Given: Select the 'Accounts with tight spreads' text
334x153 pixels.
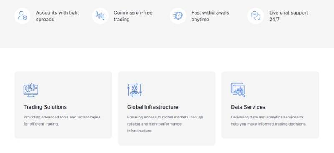Looking at the screenshot, I should (58, 16).
